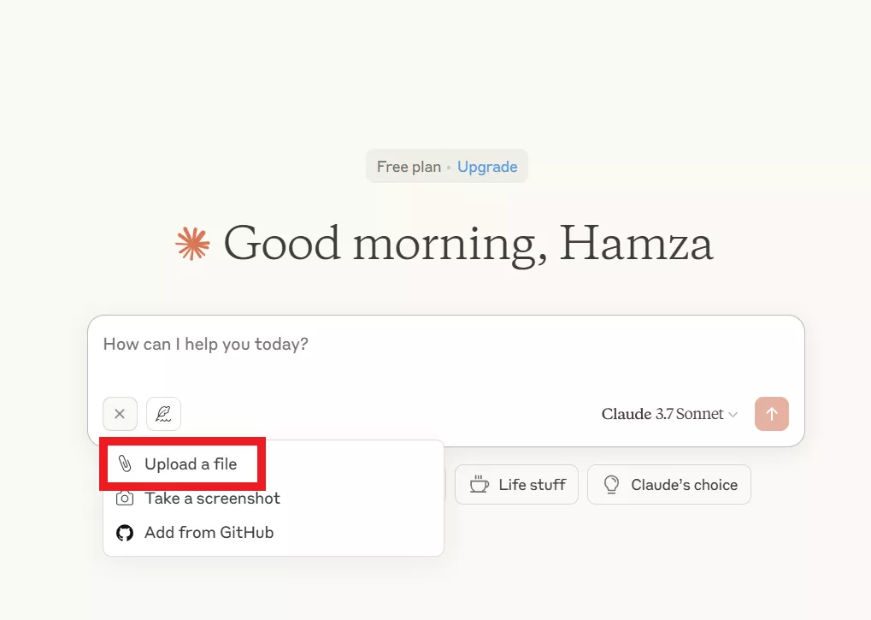Click the chevron next to Claude 3.7 Sonnet
This screenshot has height=620, width=871.
click(x=733, y=415)
